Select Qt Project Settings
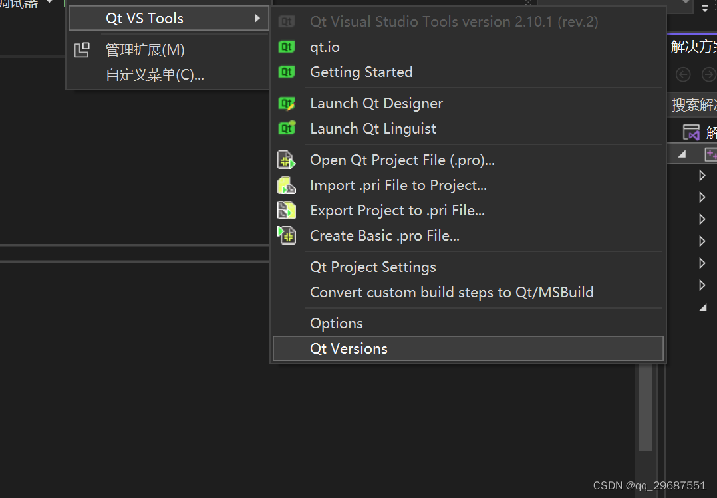 coord(372,267)
